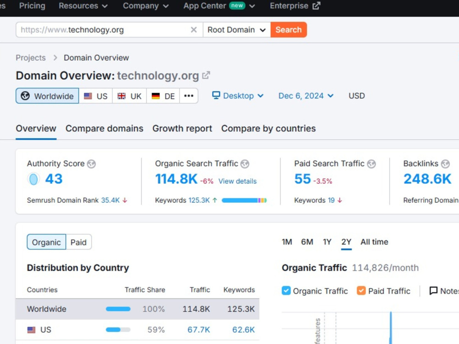459x344 pixels.
Task: Toggle the Paid Traffic checkbox
Action: [361, 291]
